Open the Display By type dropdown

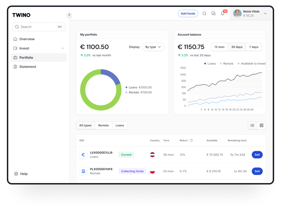point(153,47)
